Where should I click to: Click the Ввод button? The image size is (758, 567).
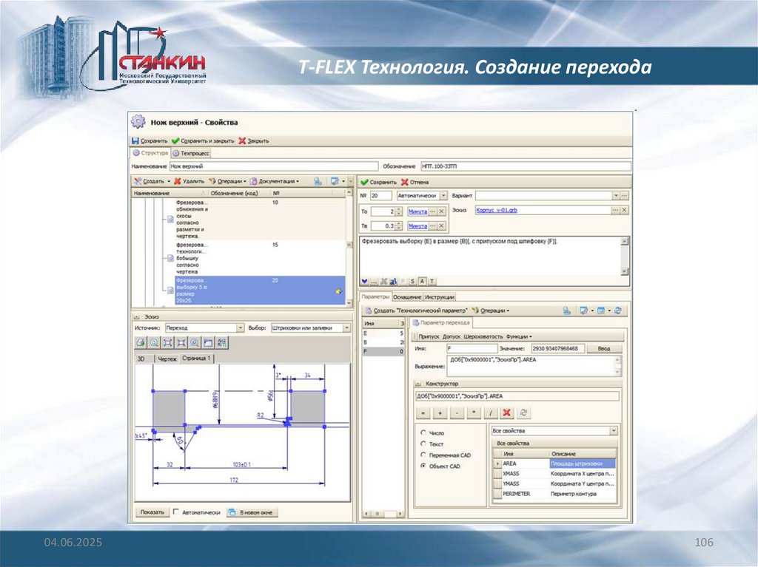pyautogui.click(x=604, y=348)
